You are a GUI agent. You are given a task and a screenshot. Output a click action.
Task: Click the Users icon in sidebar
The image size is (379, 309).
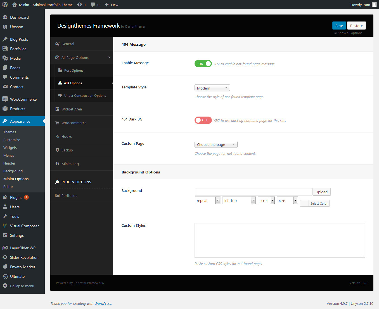click(x=5, y=207)
